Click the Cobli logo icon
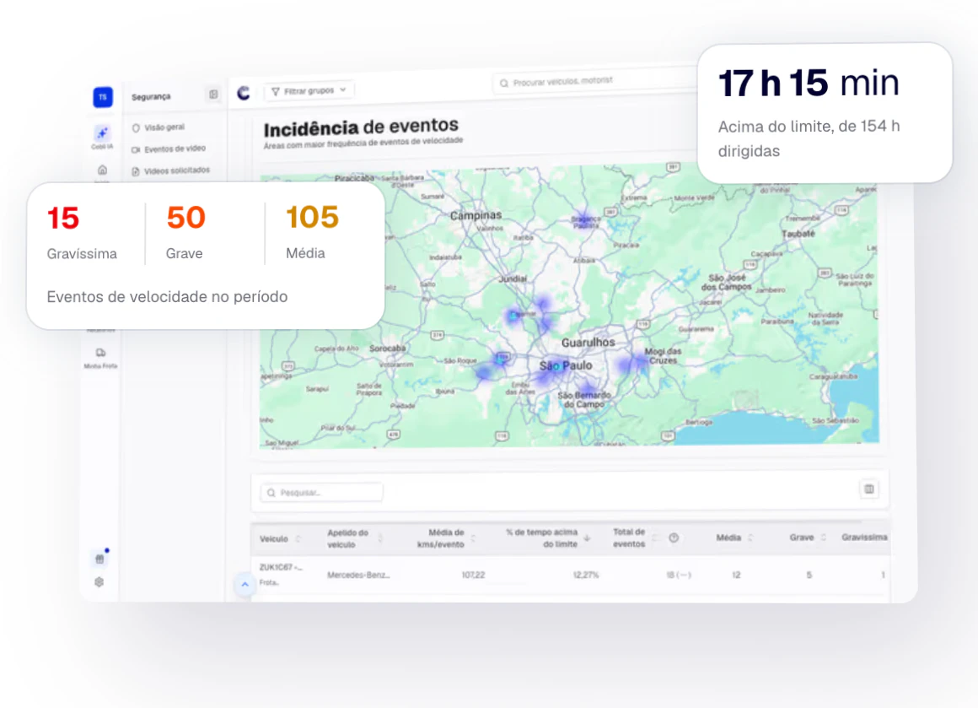The height and width of the screenshot is (708, 978). point(244,93)
